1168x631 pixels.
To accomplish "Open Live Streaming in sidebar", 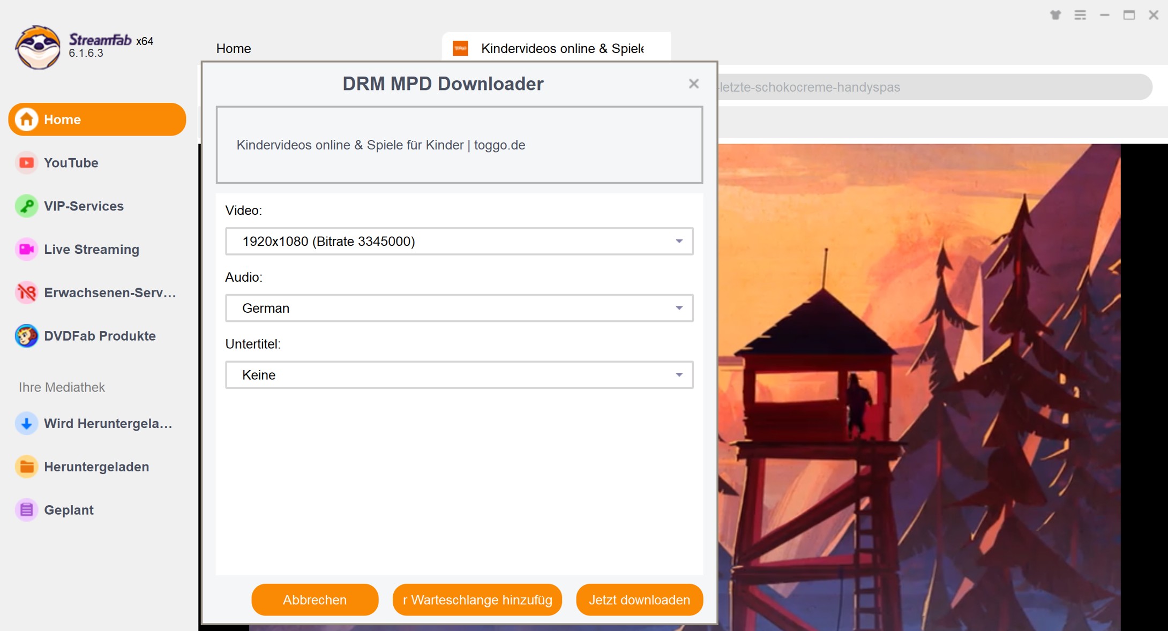I will [x=97, y=250].
